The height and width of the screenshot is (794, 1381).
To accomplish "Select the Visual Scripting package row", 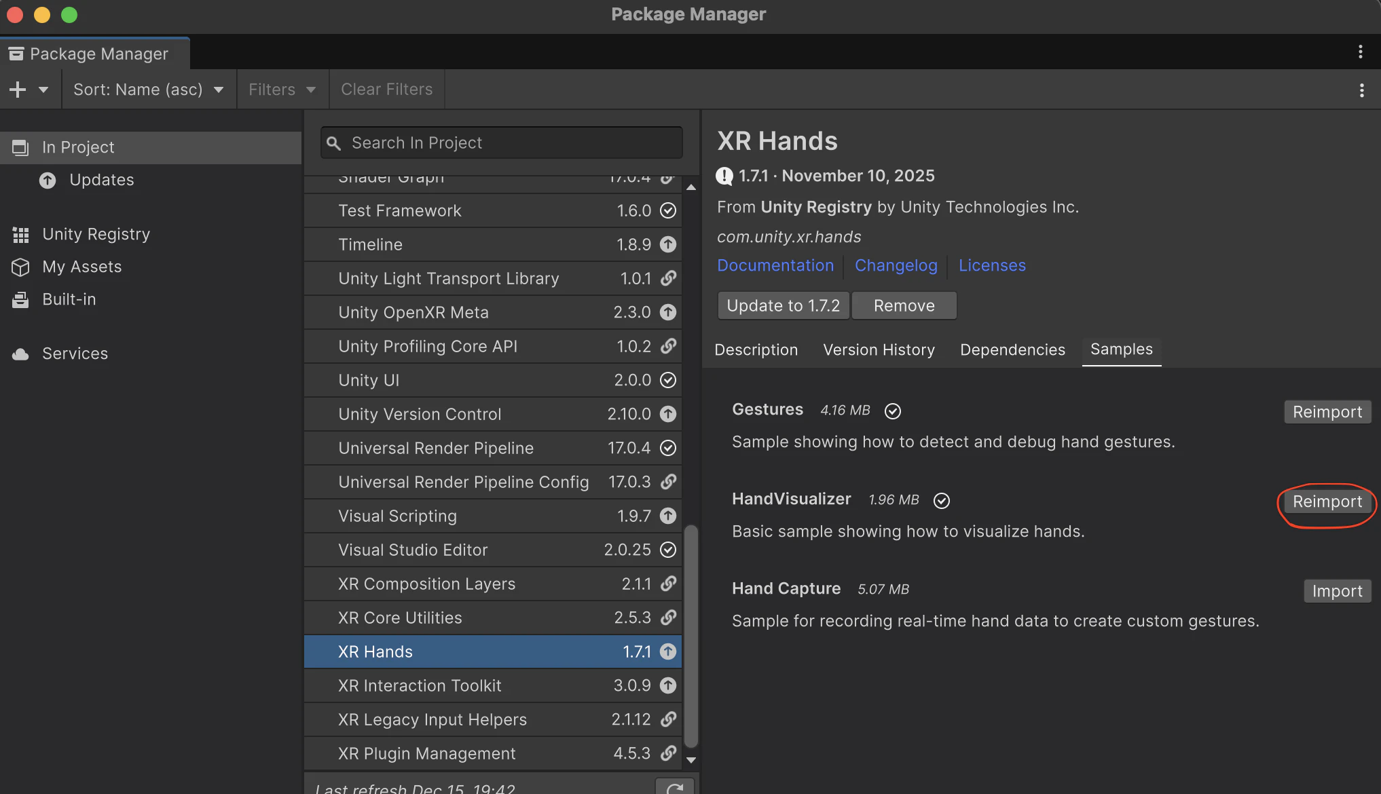I will 493,516.
